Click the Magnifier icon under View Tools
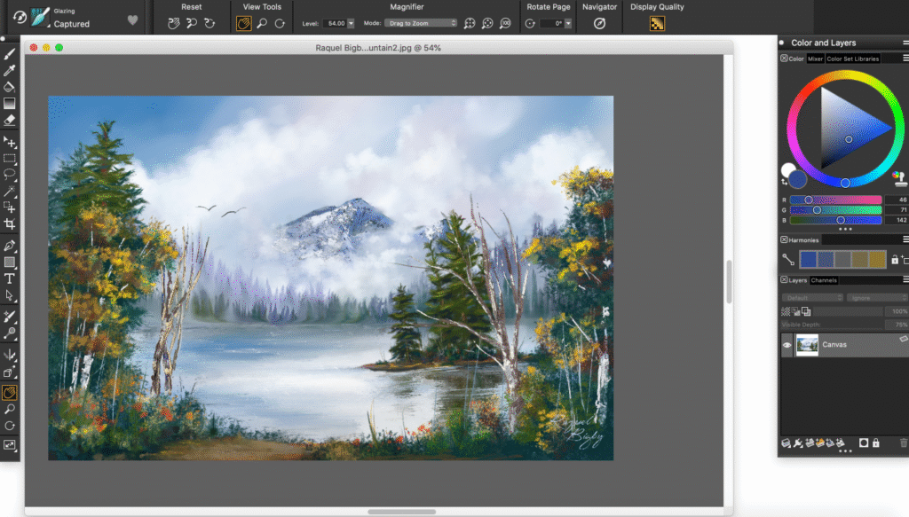This screenshot has height=517, width=909. click(x=262, y=24)
